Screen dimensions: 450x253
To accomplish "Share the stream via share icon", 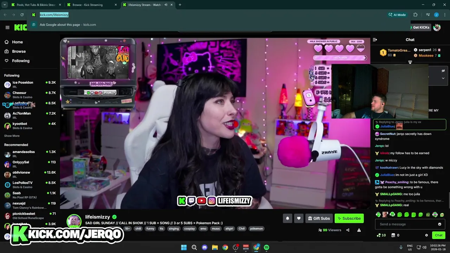I will pos(348,230).
